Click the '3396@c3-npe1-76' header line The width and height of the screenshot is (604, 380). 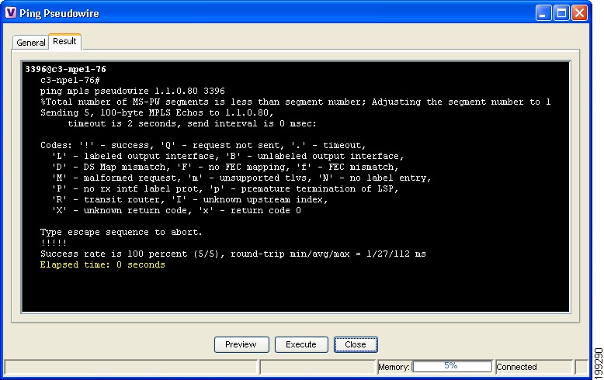pos(65,69)
